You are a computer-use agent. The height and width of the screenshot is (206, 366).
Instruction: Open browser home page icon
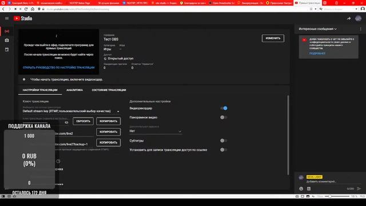pos(33,9)
